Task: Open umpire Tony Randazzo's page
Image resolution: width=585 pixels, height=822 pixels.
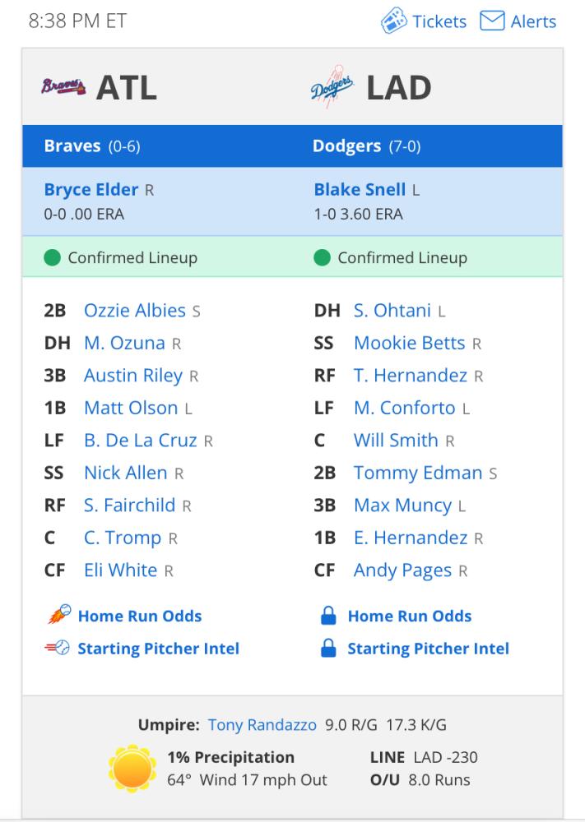Action: (262, 724)
